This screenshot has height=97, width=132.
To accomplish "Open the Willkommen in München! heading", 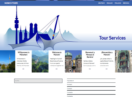I will [24, 54].
